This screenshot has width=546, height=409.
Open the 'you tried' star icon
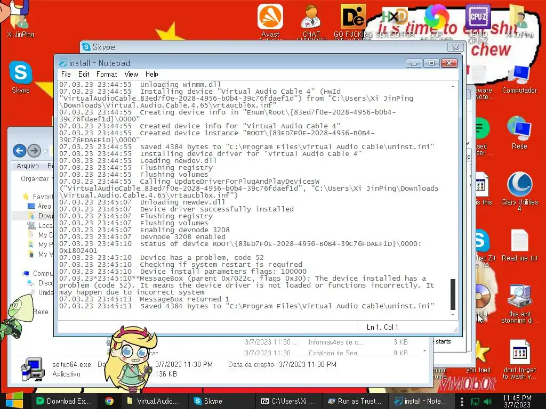tap(479, 357)
